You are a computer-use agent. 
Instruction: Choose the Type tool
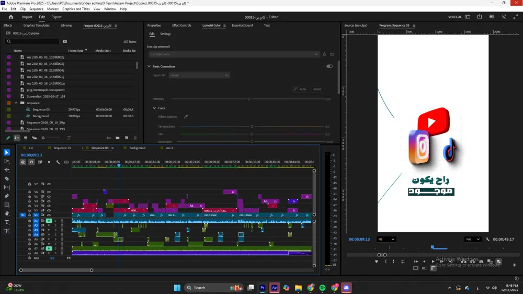[x=7, y=222]
